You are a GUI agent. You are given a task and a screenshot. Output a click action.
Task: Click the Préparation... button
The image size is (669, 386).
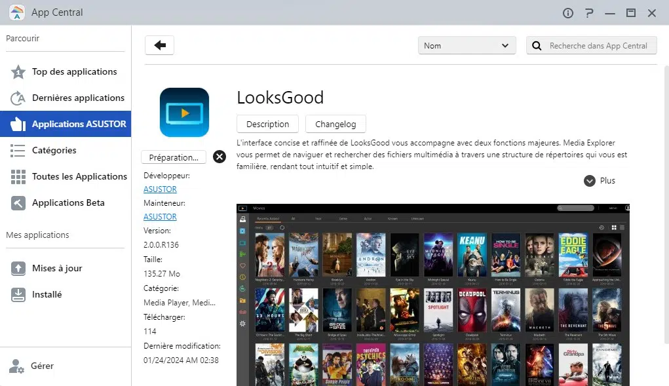click(174, 157)
